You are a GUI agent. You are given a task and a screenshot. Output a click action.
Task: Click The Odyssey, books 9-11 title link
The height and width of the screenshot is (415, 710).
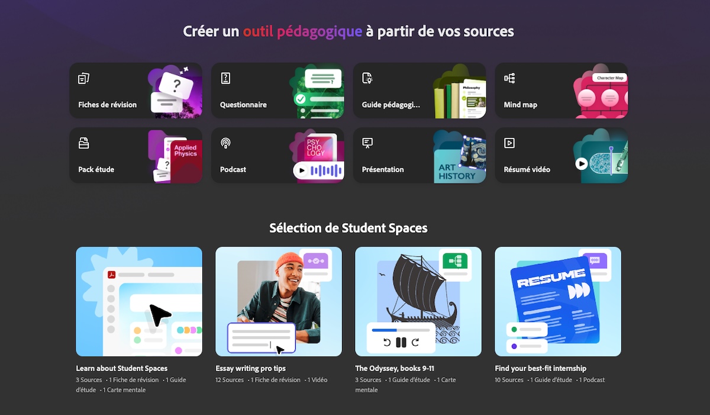(x=395, y=368)
